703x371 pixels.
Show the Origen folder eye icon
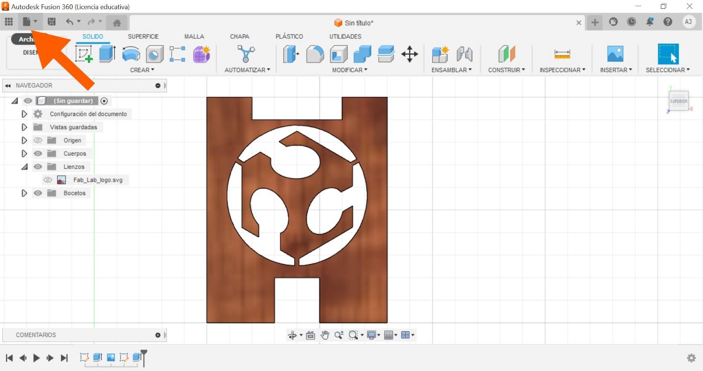(x=38, y=140)
